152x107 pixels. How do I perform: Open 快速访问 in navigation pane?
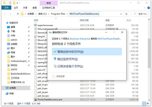pos(14,23)
